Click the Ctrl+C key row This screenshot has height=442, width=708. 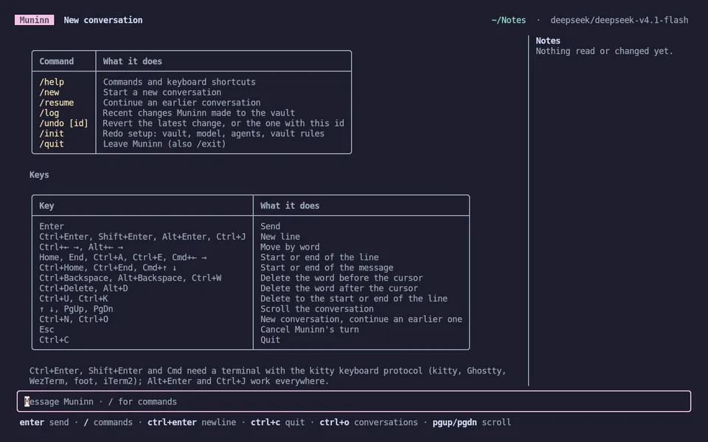54,340
